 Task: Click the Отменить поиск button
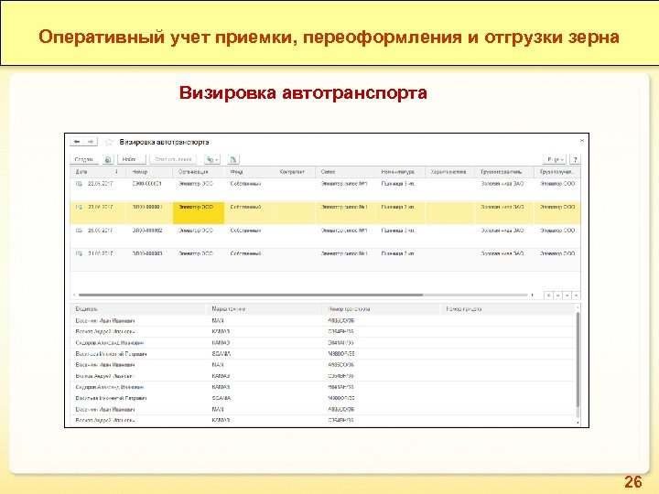point(173,159)
